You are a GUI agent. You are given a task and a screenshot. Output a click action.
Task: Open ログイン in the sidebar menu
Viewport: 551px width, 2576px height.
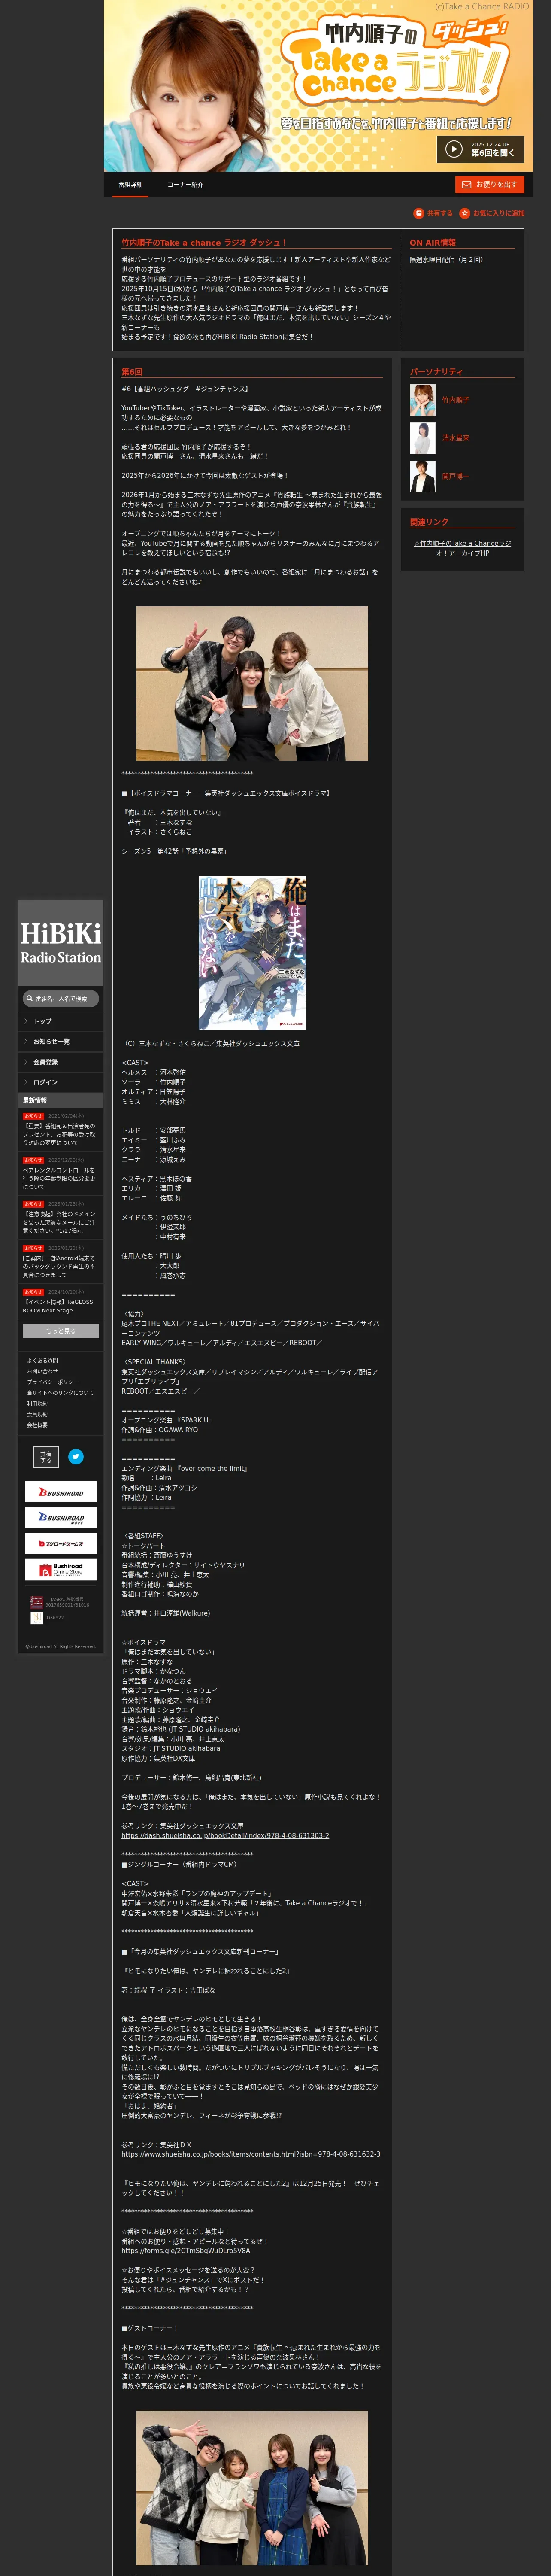(x=61, y=1082)
